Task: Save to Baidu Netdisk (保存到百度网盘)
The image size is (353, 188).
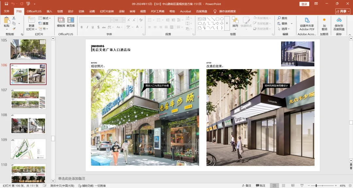Action: click(x=339, y=24)
